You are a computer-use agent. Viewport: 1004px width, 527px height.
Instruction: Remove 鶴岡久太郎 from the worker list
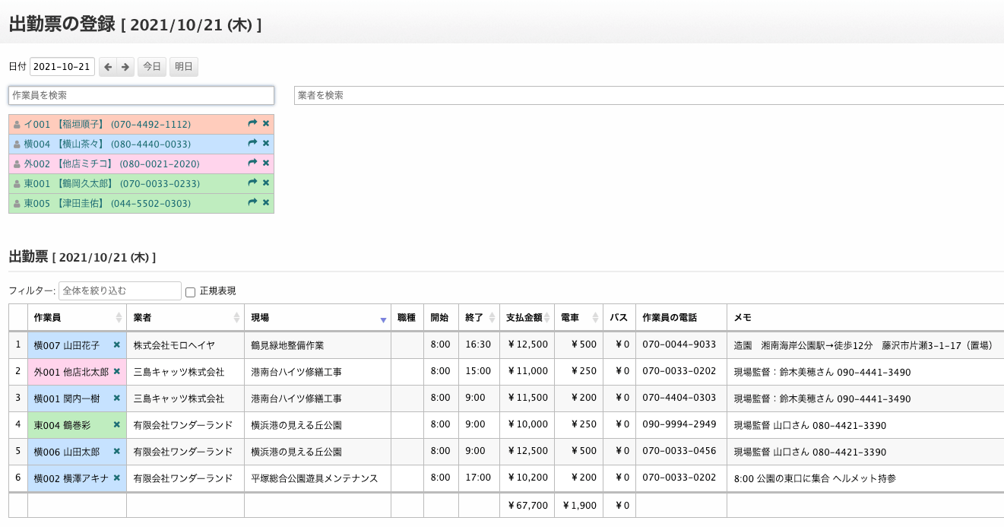[x=266, y=183]
